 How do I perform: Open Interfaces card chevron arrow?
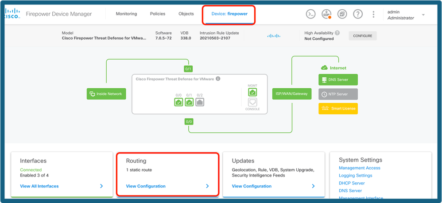point(101,186)
